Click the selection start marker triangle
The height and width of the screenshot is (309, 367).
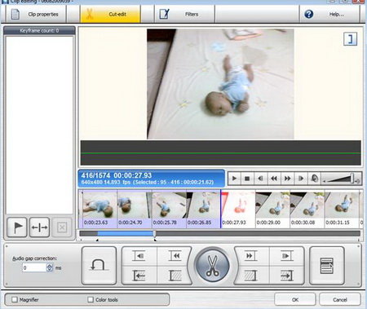pos(97,240)
